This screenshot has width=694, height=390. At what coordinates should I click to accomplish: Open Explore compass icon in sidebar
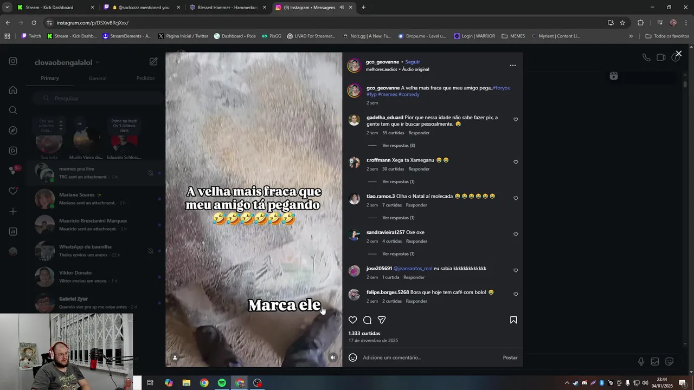click(13, 131)
